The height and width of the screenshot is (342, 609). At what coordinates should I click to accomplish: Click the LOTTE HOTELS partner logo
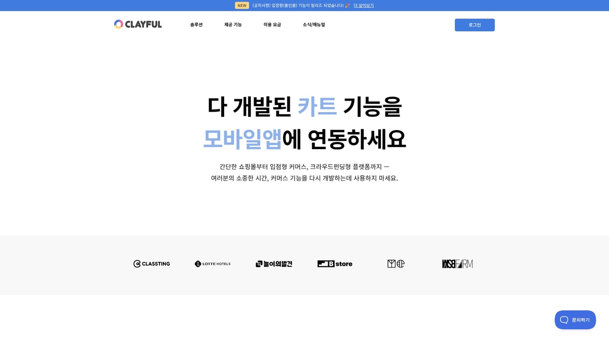(212, 264)
